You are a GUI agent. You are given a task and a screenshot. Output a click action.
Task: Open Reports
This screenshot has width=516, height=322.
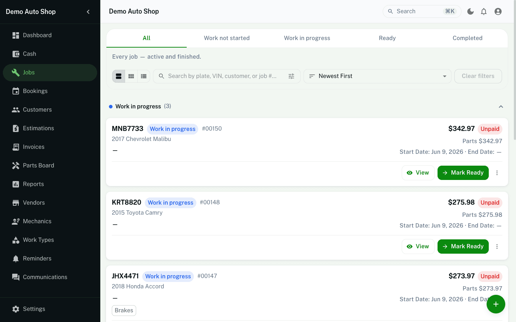50,184
